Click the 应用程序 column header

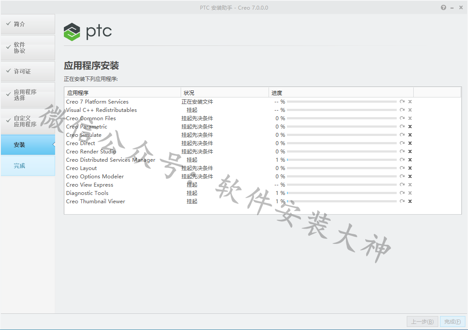(x=122, y=93)
